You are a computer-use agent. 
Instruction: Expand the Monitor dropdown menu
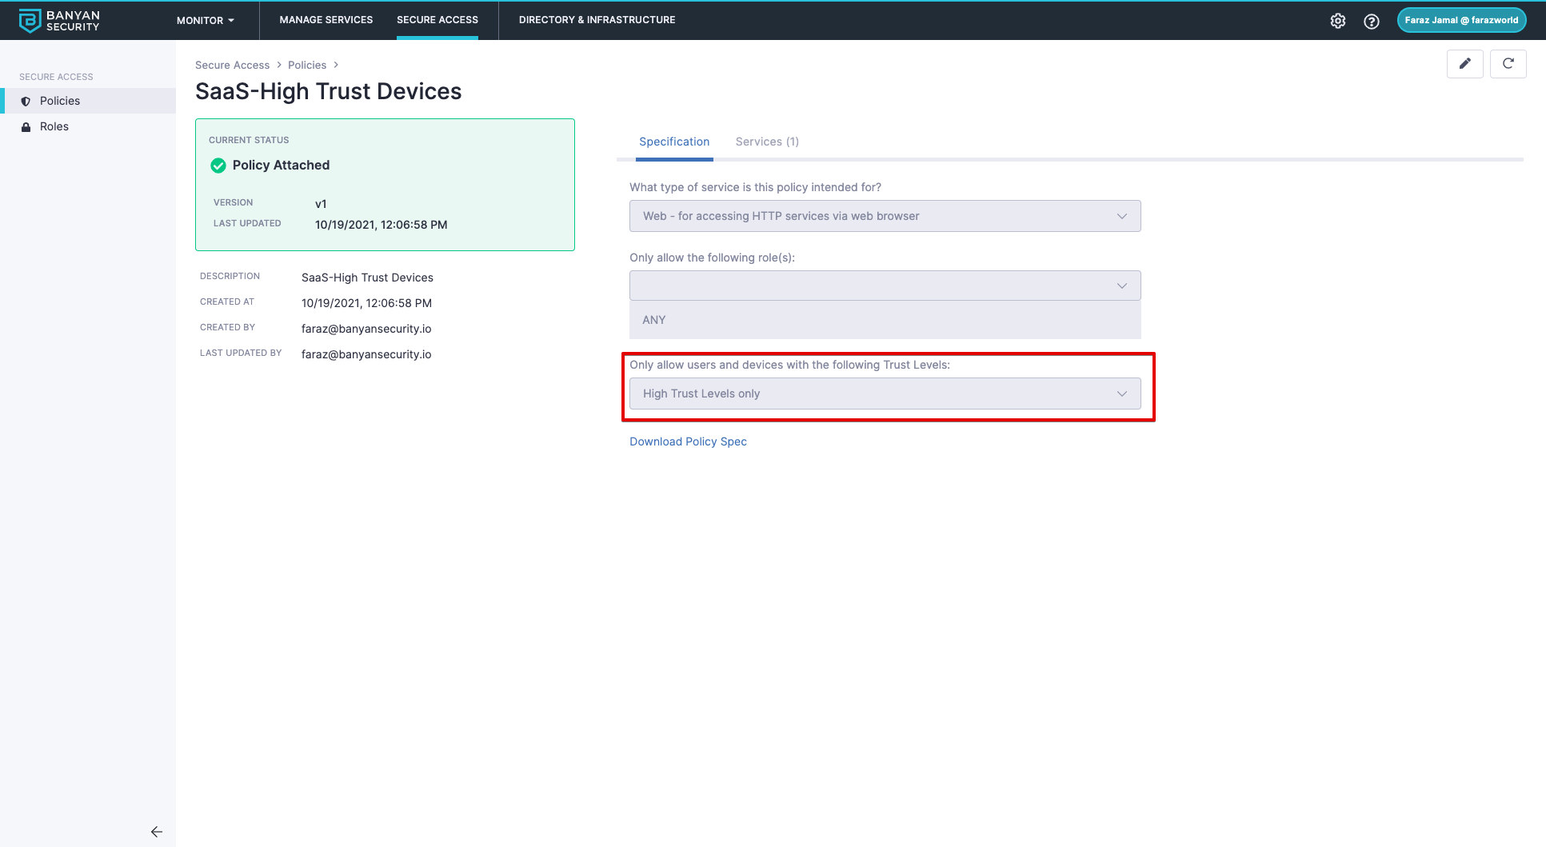click(x=205, y=21)
